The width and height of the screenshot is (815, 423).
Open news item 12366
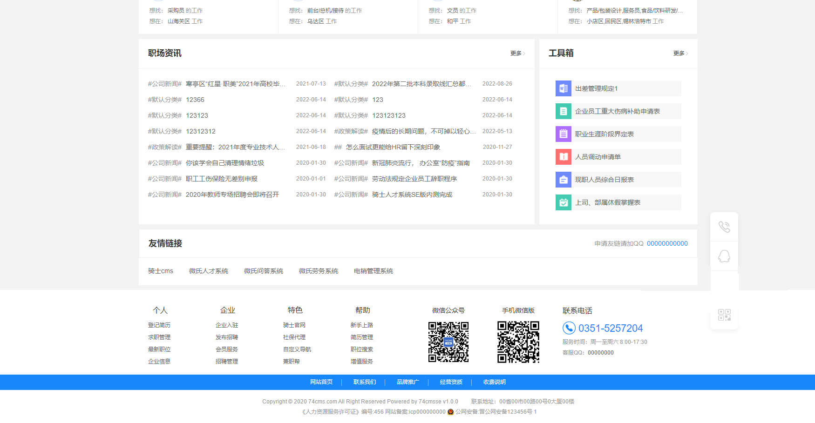pyautogui.click(x=195, y=100)
